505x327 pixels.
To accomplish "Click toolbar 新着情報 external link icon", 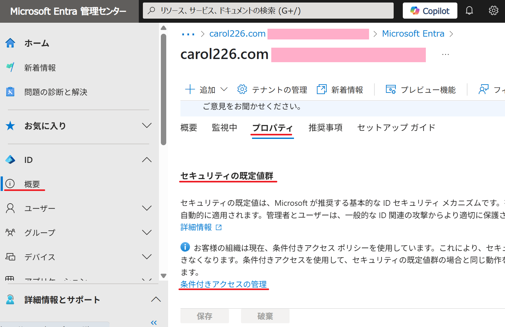I will click(x=321, y=89).
